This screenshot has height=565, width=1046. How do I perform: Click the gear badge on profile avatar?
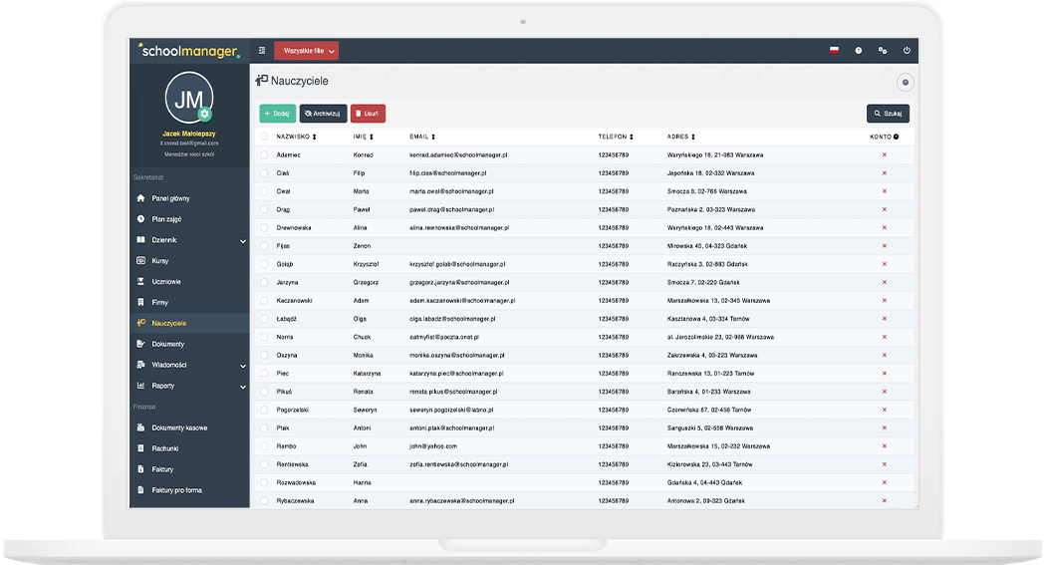pos(205,115)
